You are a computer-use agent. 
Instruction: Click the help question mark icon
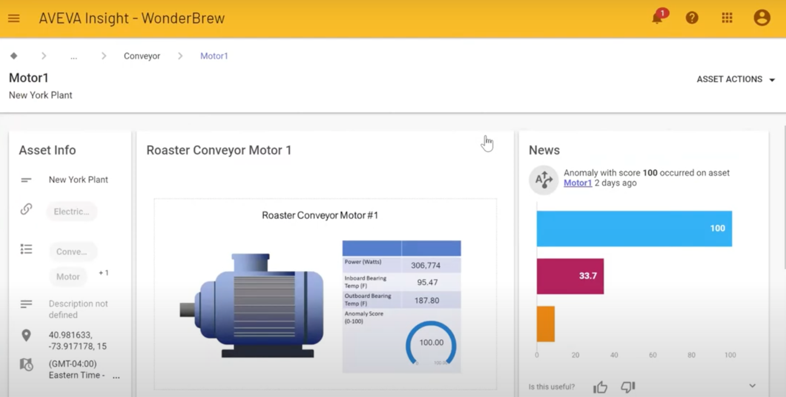click(x=692, y=18)
